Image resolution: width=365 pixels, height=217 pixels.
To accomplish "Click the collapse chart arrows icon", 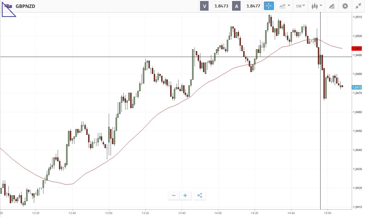I will point(358,6).
